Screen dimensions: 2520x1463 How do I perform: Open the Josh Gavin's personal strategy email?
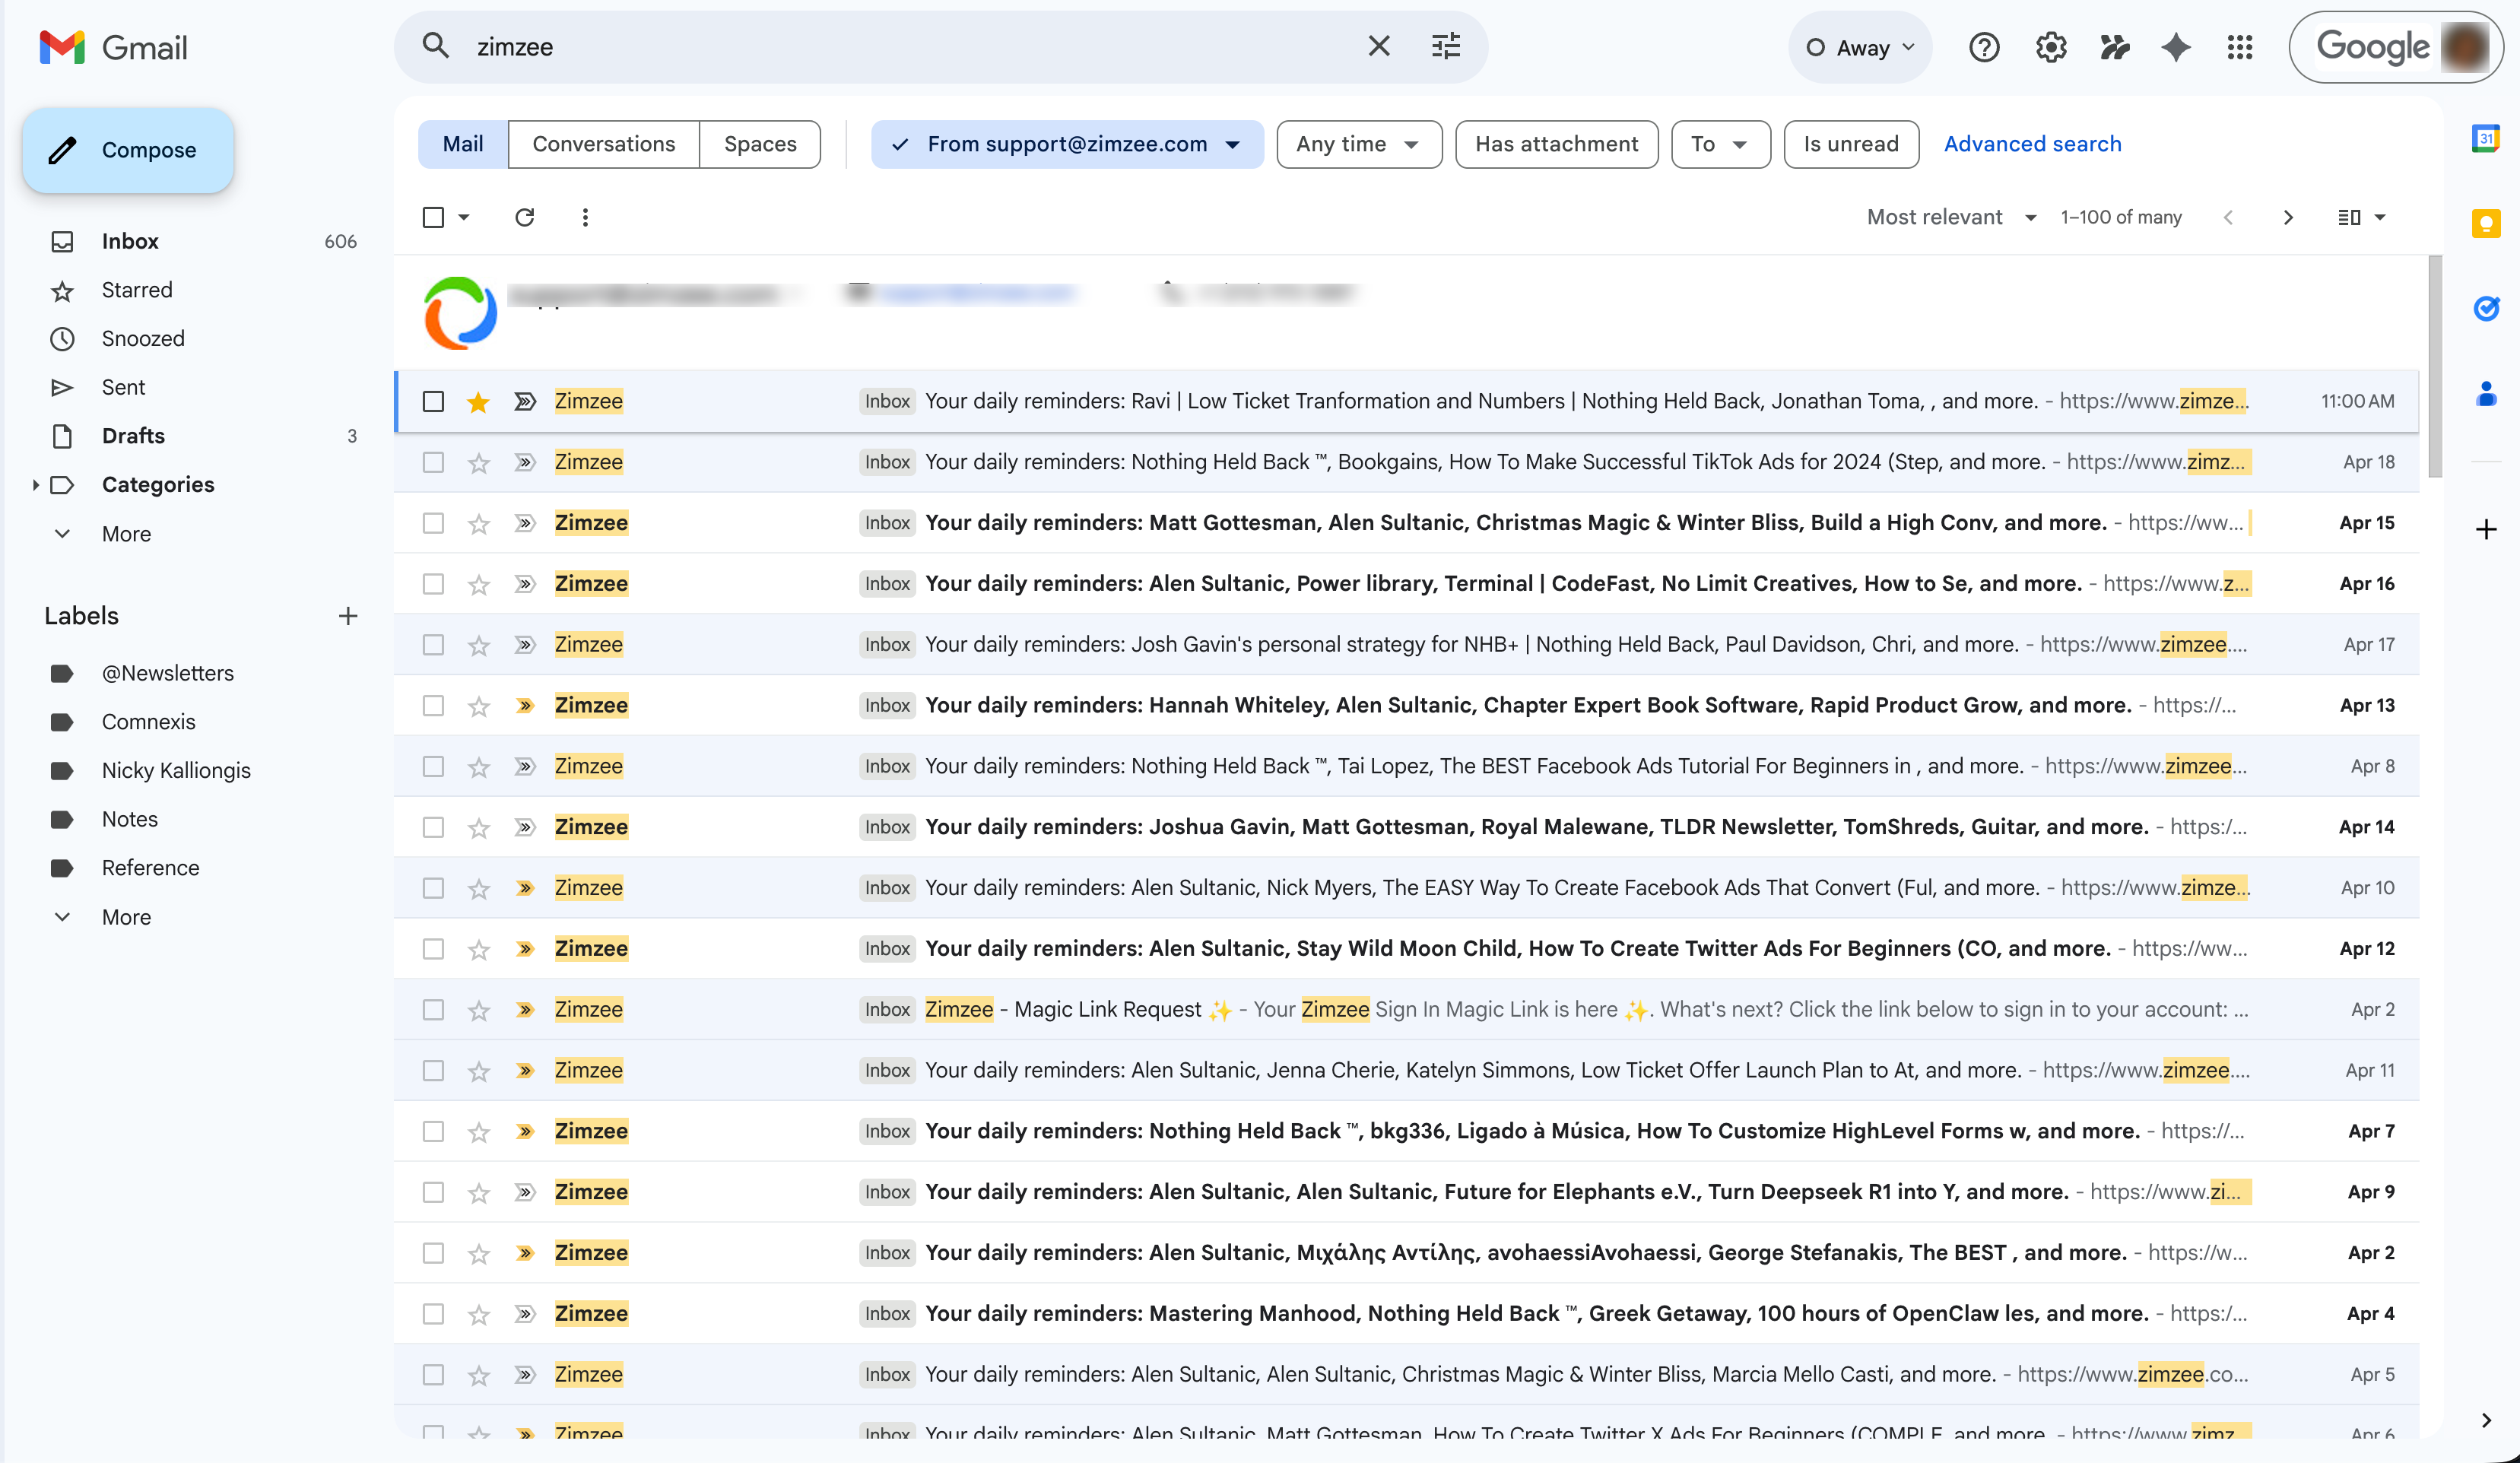pos(1406,645)
